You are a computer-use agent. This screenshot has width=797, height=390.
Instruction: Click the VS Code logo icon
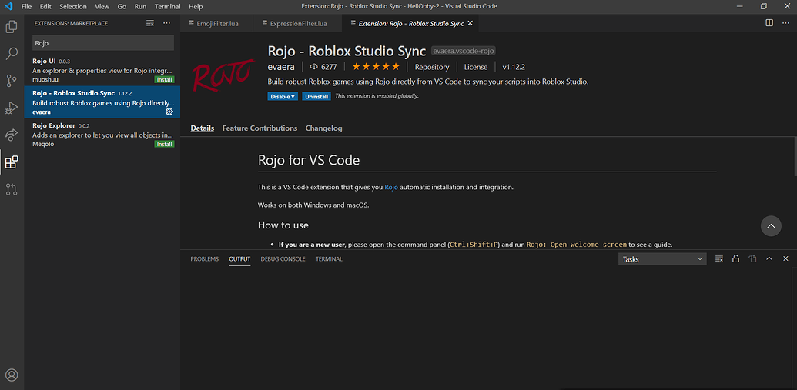(x=8, y=7)
